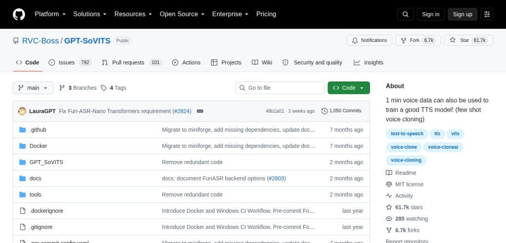Click the GitHub logo icon
The image size is (506, 243).
click(19, 14)
